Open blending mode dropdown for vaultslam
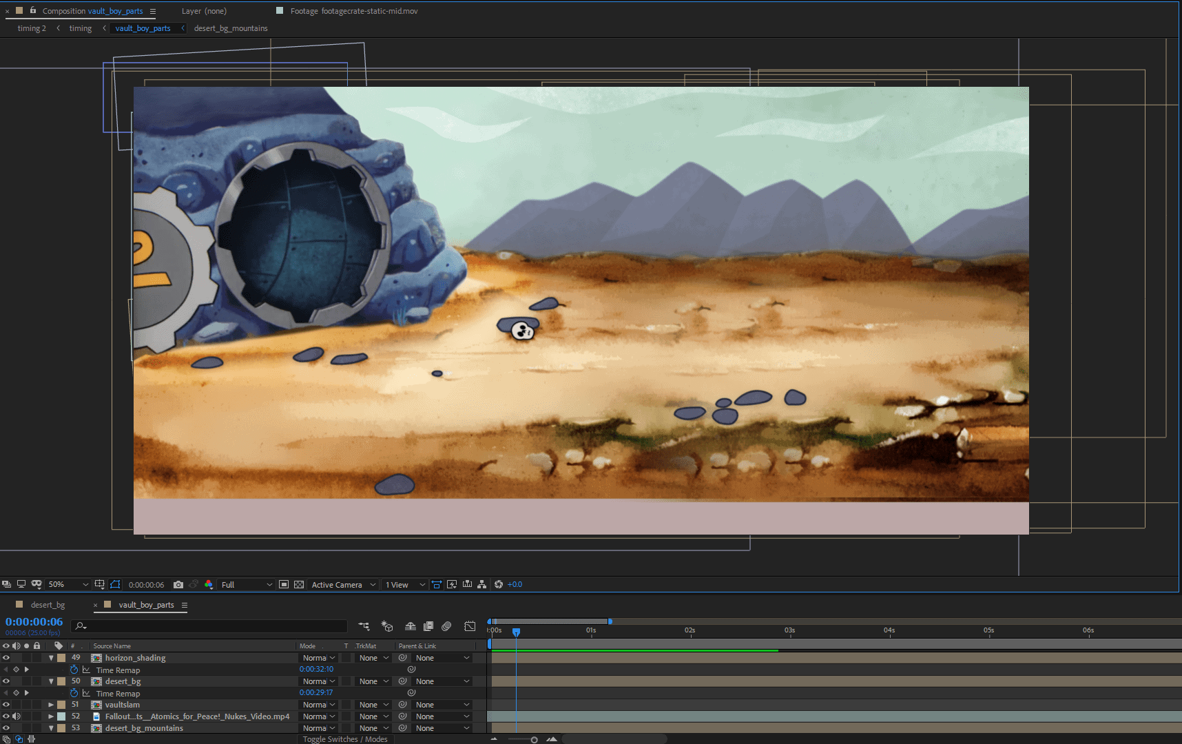This screenshot has width=1182, height=744. click(319, 705)
